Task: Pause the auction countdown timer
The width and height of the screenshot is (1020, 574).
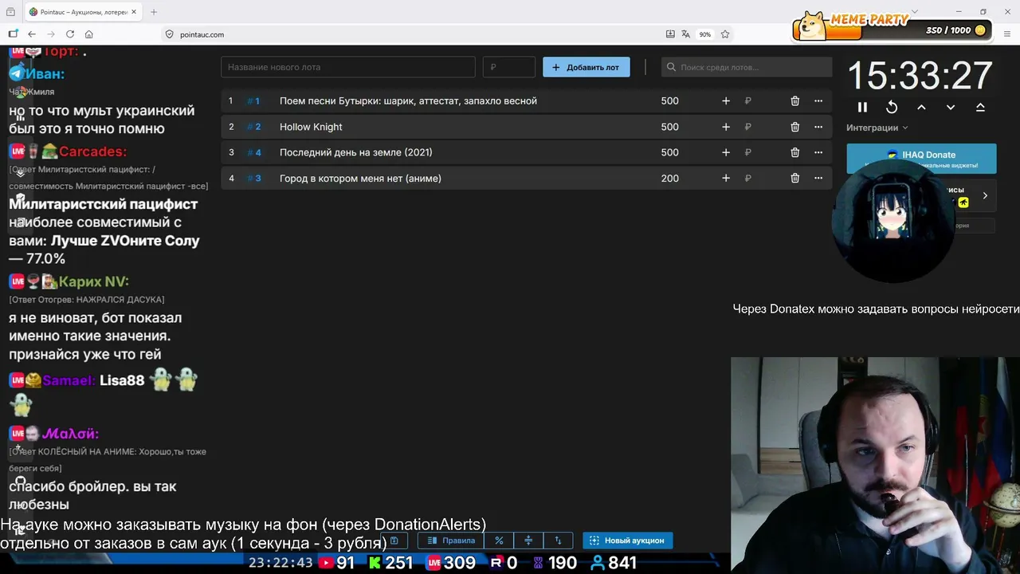Action: (x=862, y=107)
